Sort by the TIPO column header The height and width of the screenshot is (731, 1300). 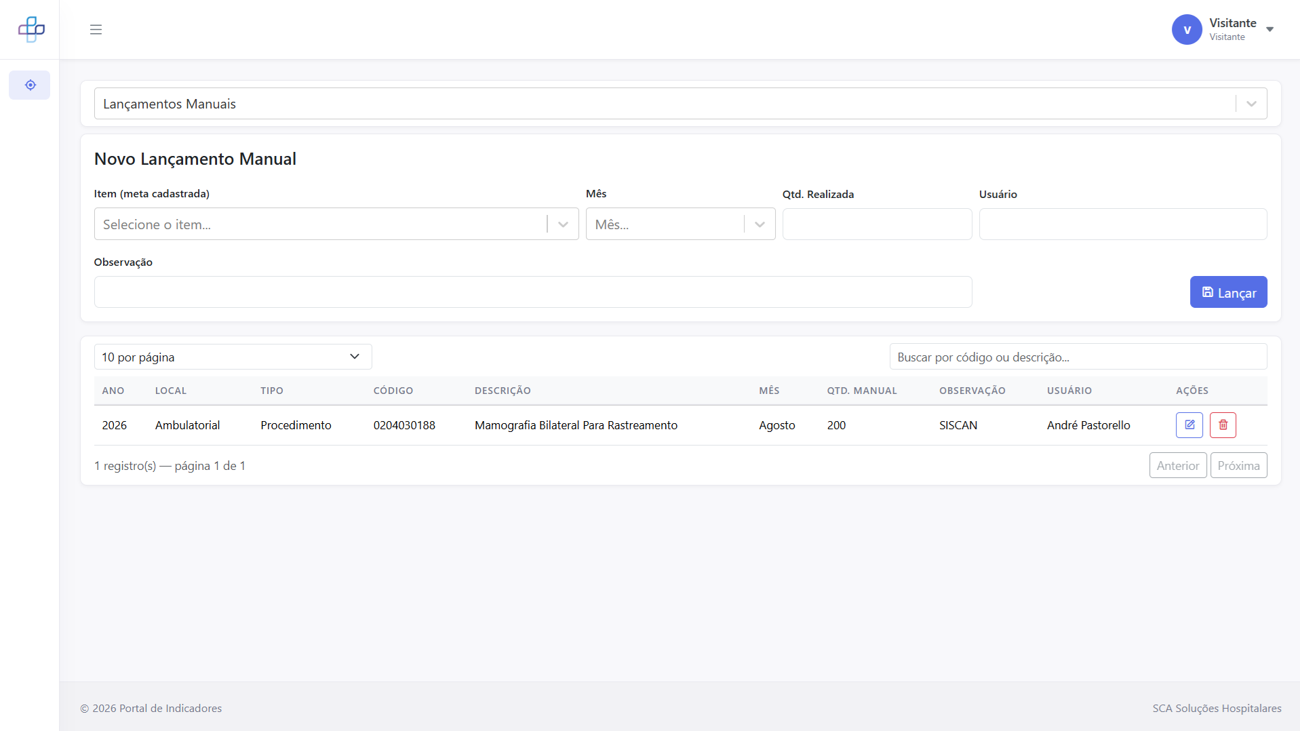click(272, 391)
